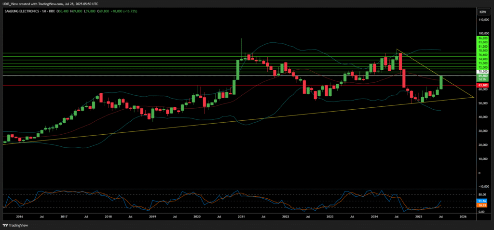Click the 2016 label on time axis
The image size is (494, 230).
coord(19,217)
